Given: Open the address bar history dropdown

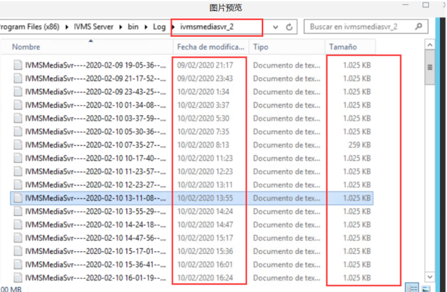Looking at the screenshot, I should (x=275, y=27).
